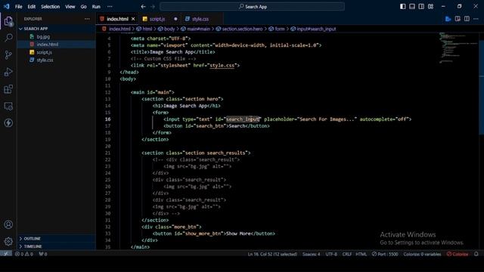The image size is (484, 272).
Task: Click the Run preview icon in editor toolbar
Action: (448, 19)
